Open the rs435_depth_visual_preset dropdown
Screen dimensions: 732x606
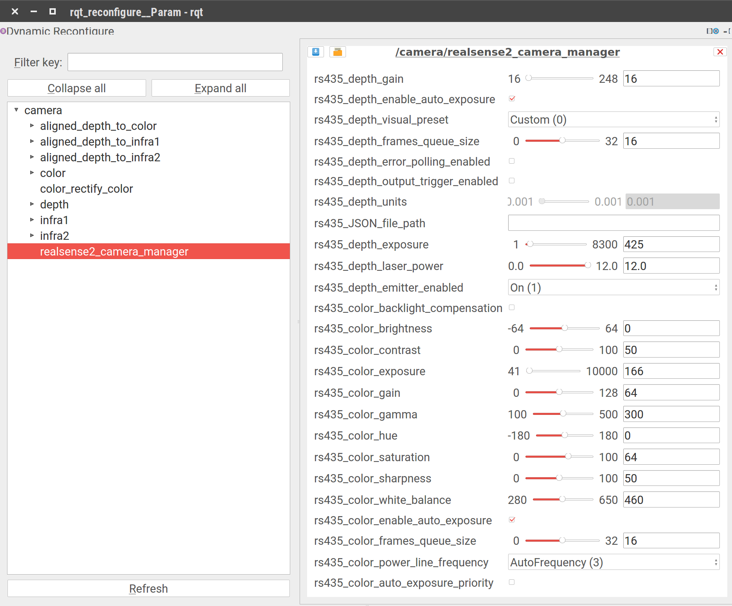pyautogui.click(x=613, y=120)
